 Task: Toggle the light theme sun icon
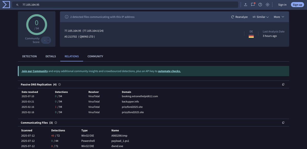[268, 5]
